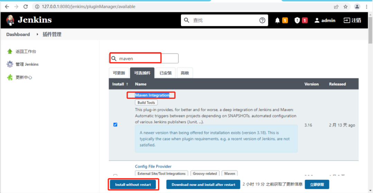The width and height of the screenshot is (373, 193).
Task: Open 返回工作台 sidebar link
Action: tap(26, 51)
